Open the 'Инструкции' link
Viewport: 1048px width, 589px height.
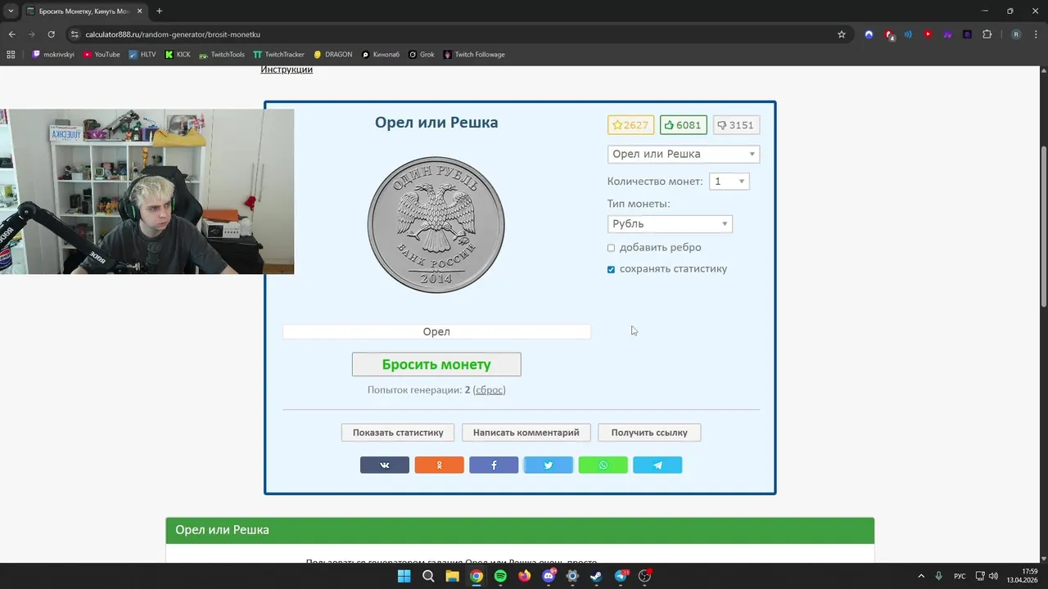(x=287, y=70)
